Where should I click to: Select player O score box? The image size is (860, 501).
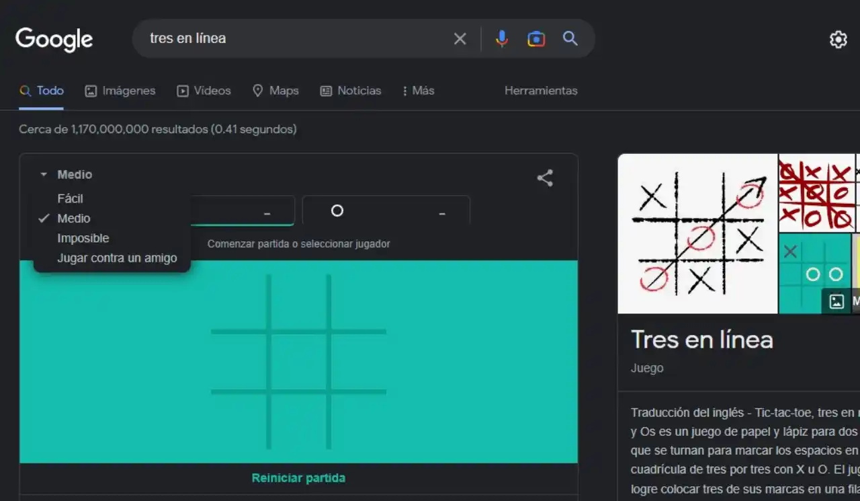tap(386, 211)
